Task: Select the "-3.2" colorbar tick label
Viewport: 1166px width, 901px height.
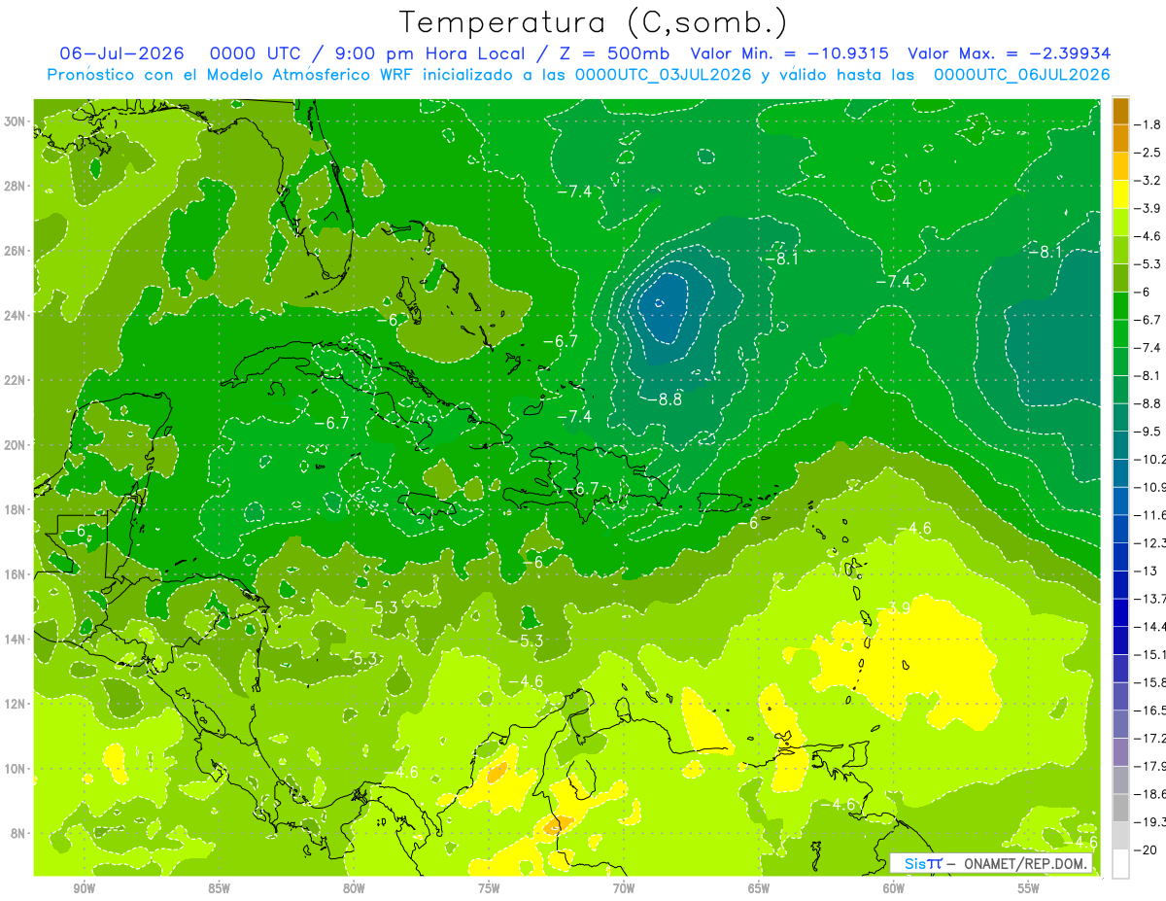Action: coord(1149,181)
